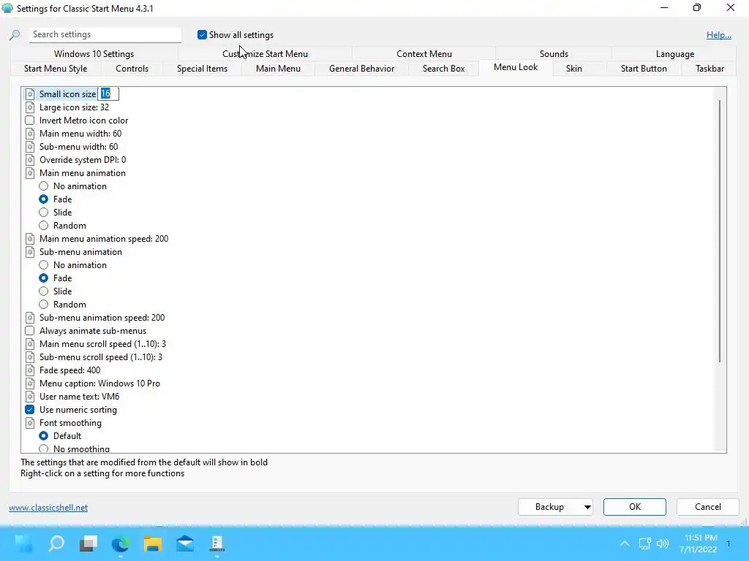Click the setting icon beside Sub-menu width
This screenshot has height=561, width=749.
(29, 147)
